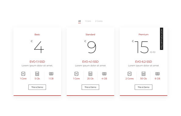Viewport: 181px width, 116px height.
Task: Click the RAM icon in Basic card
Action: (x=51, y=74)
